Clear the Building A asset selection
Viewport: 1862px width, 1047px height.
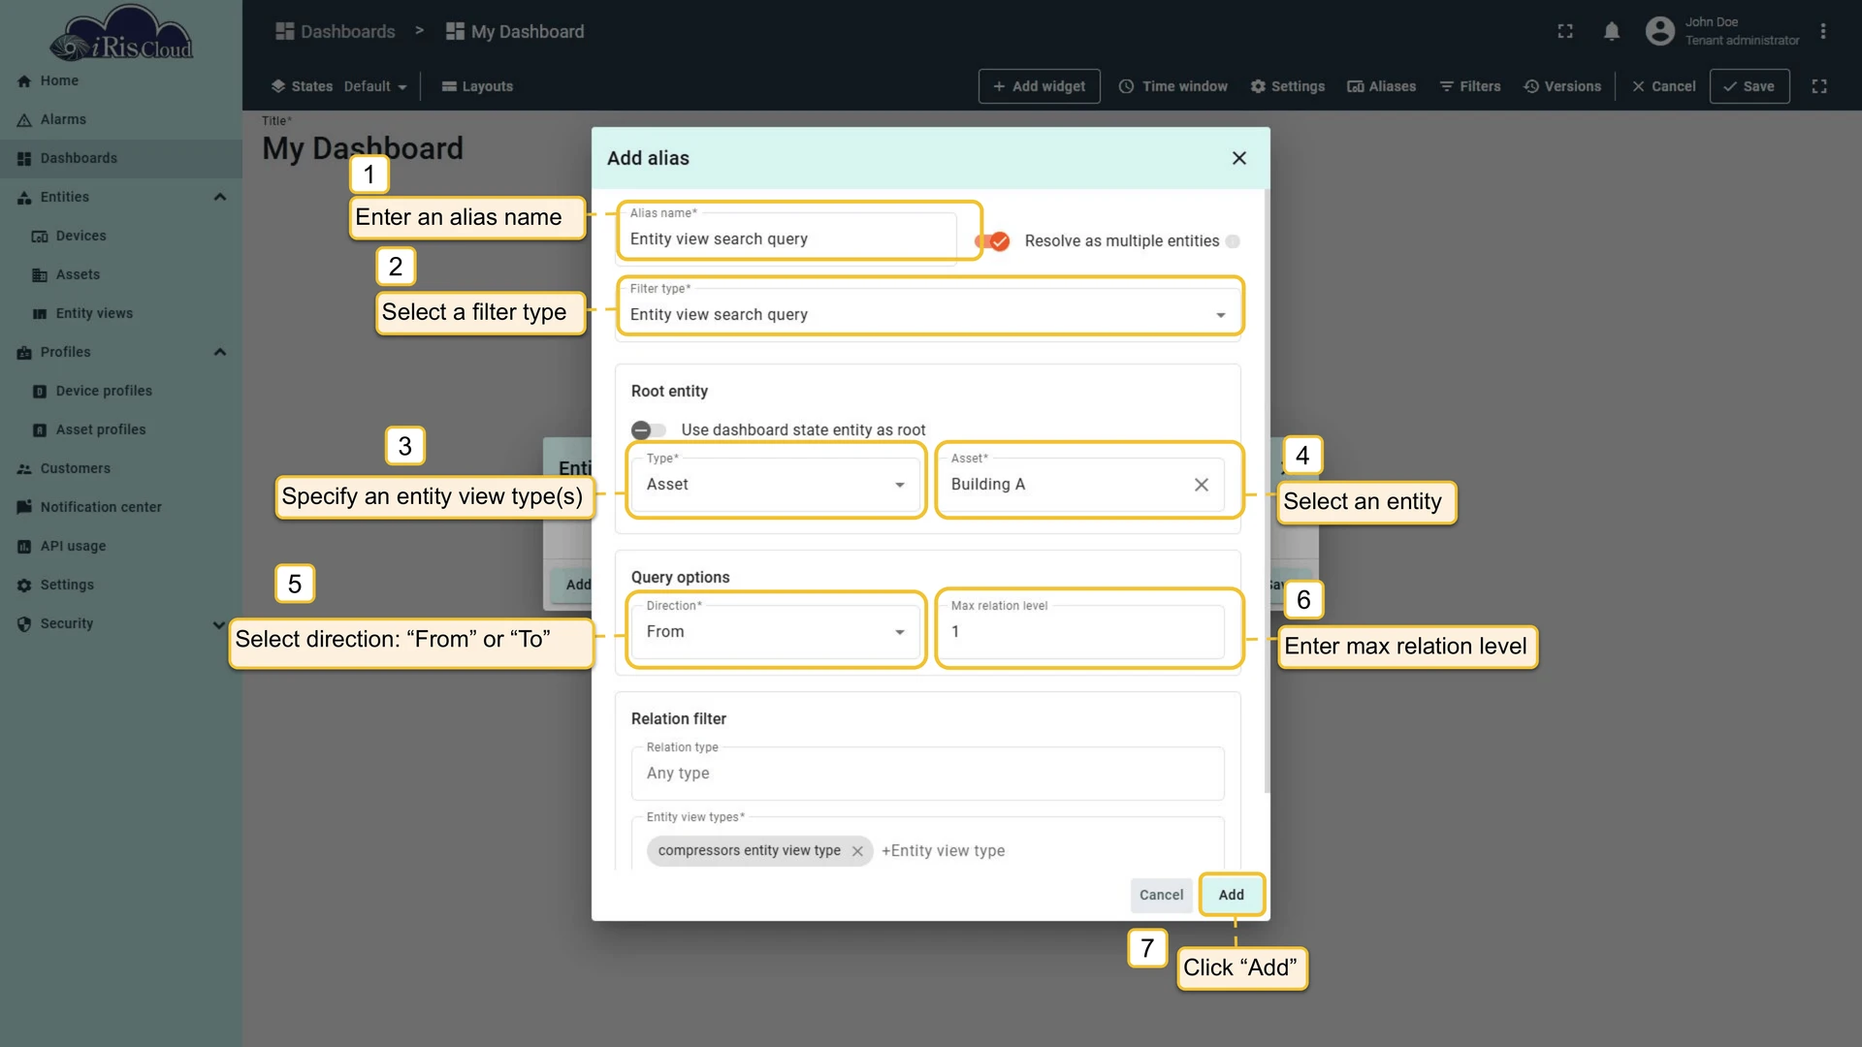click(x=1201, y=485)
